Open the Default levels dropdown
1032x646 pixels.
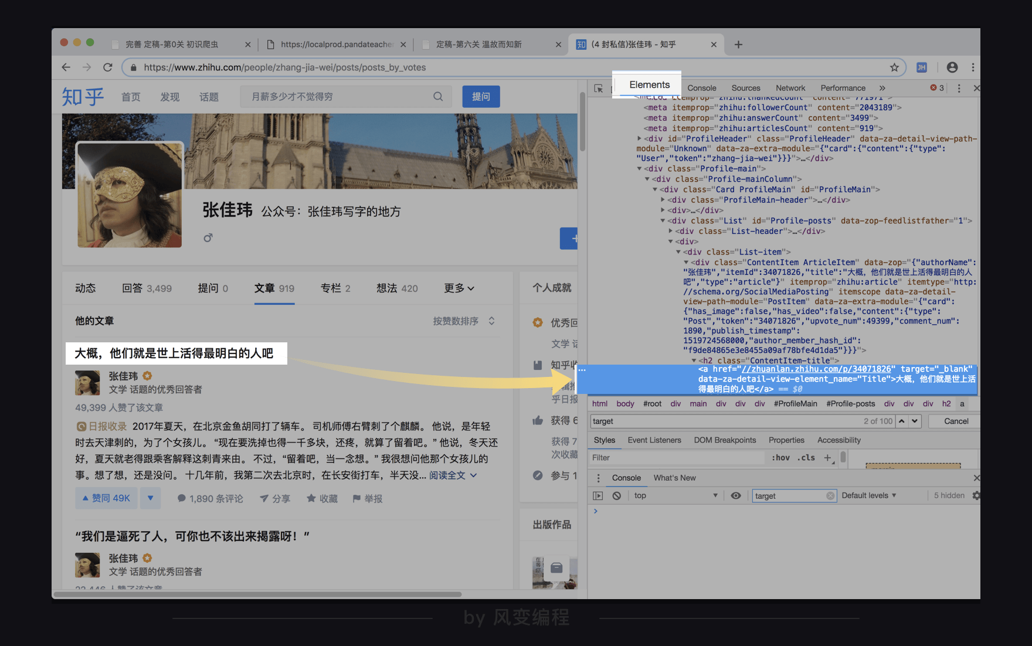869,495
